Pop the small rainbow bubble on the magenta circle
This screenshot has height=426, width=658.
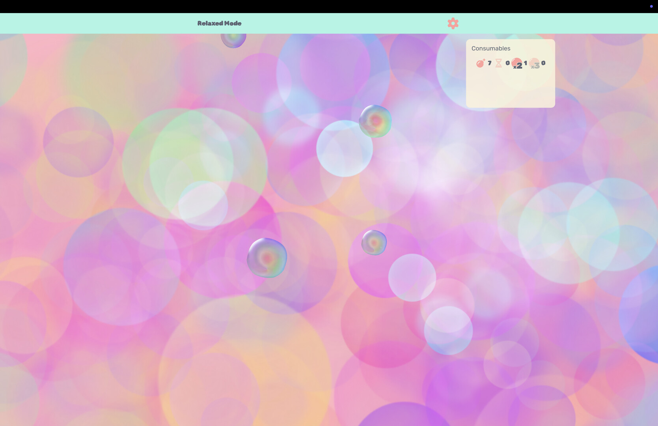pos(374,243)
